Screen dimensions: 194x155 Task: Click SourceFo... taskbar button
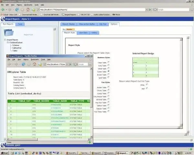tap(71, 153)
